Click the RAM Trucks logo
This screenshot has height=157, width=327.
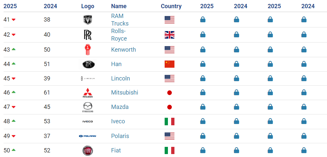point(88,20)
